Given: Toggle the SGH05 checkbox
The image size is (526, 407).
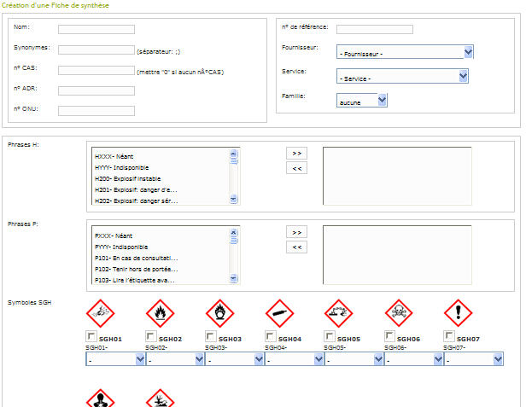Looking at the screenshot, I should click(x=330, y=336).
